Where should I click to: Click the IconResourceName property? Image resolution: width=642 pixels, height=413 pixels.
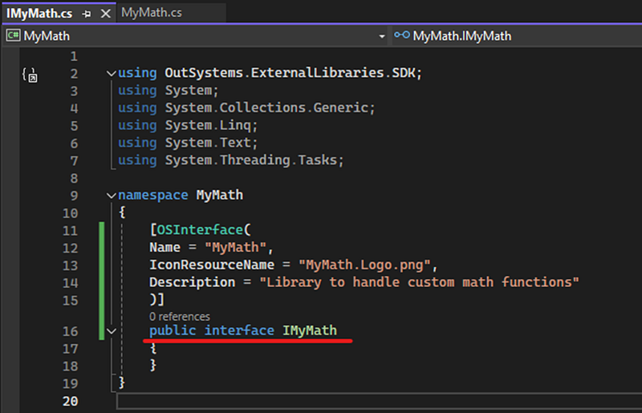(212, 265)
